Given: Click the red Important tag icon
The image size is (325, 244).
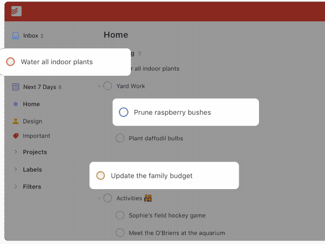Looking at the screenshot, I should click(x=16, y=136).
